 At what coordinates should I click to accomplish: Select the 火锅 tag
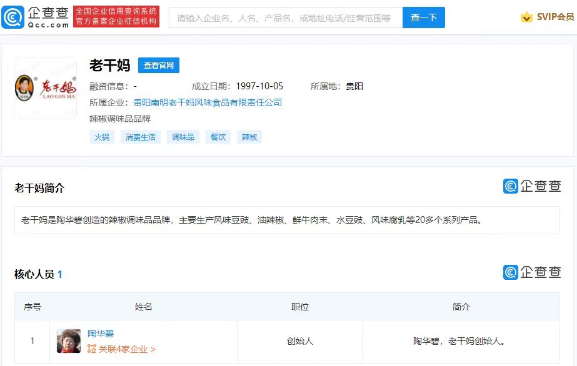102,137
